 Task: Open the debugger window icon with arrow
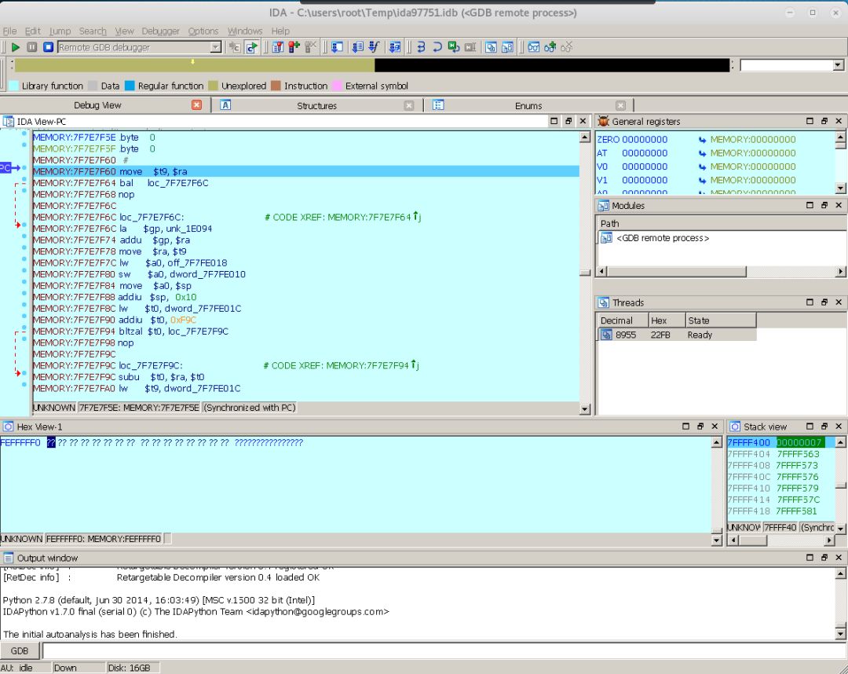click(x=336, y=47)
